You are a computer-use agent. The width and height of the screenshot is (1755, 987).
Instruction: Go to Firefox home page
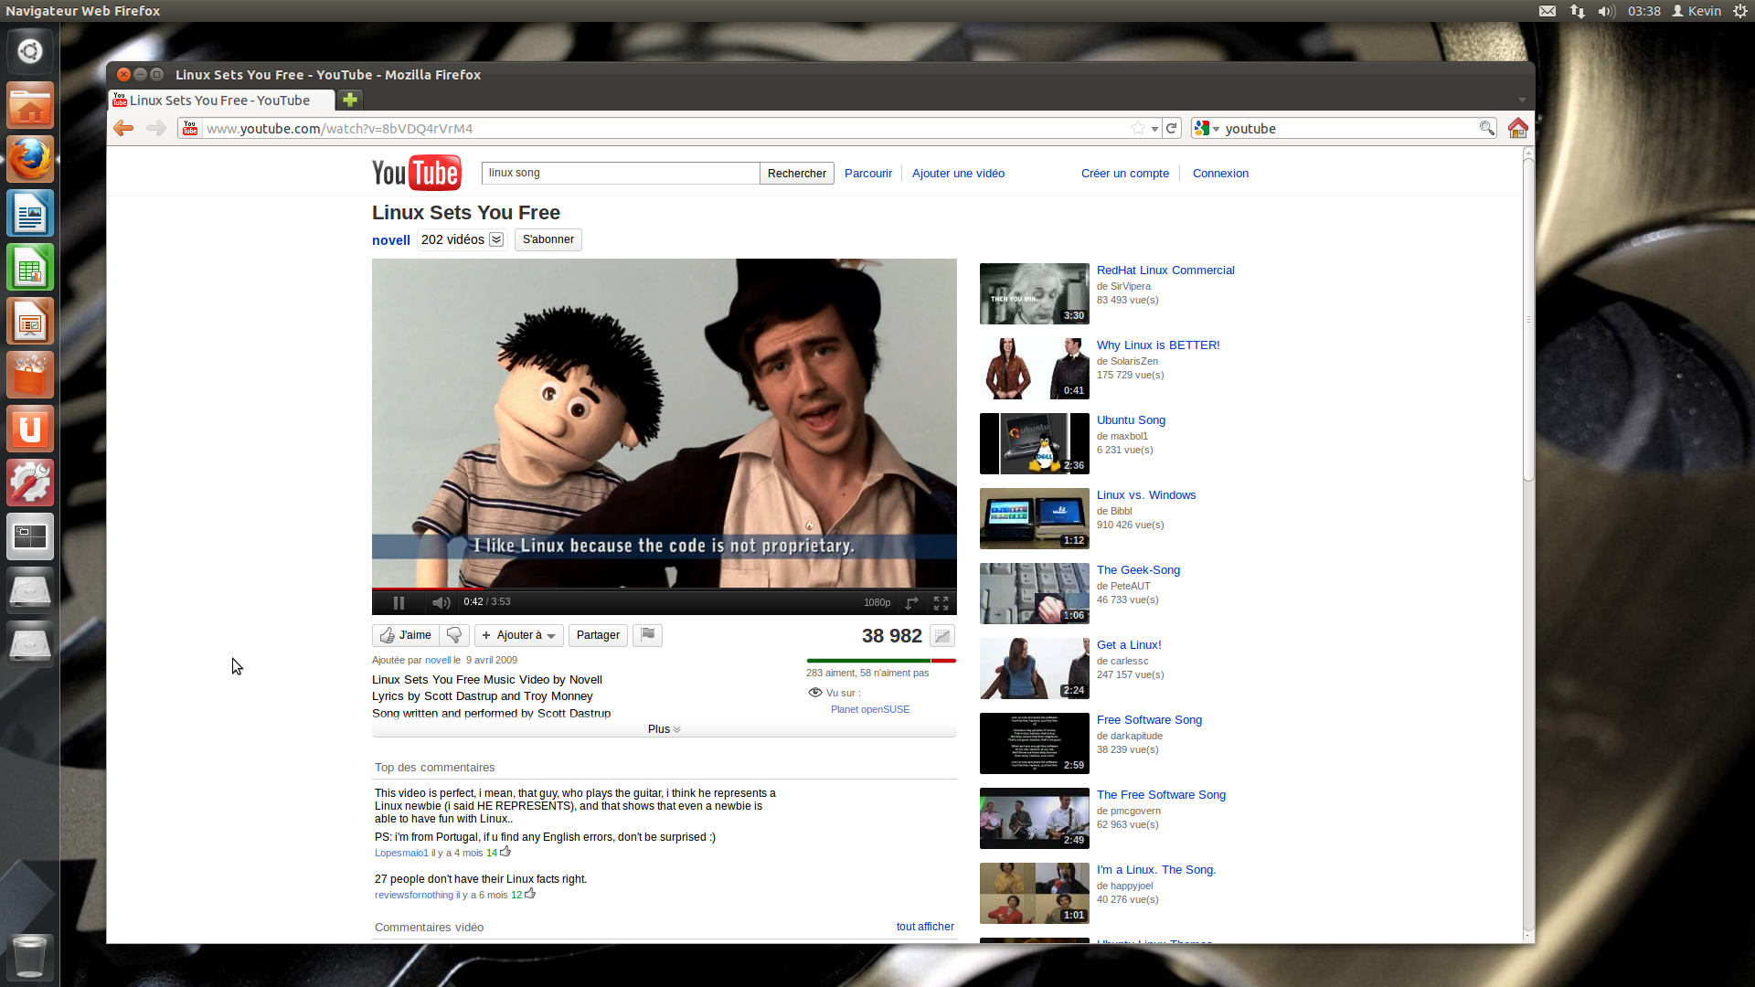[1517, 129]
